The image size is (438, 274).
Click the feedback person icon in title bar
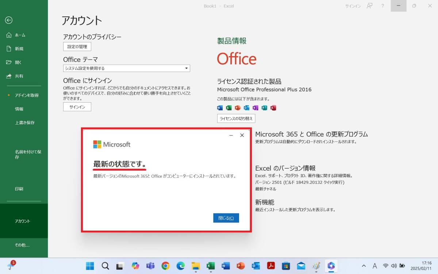[x=369, y=6]
